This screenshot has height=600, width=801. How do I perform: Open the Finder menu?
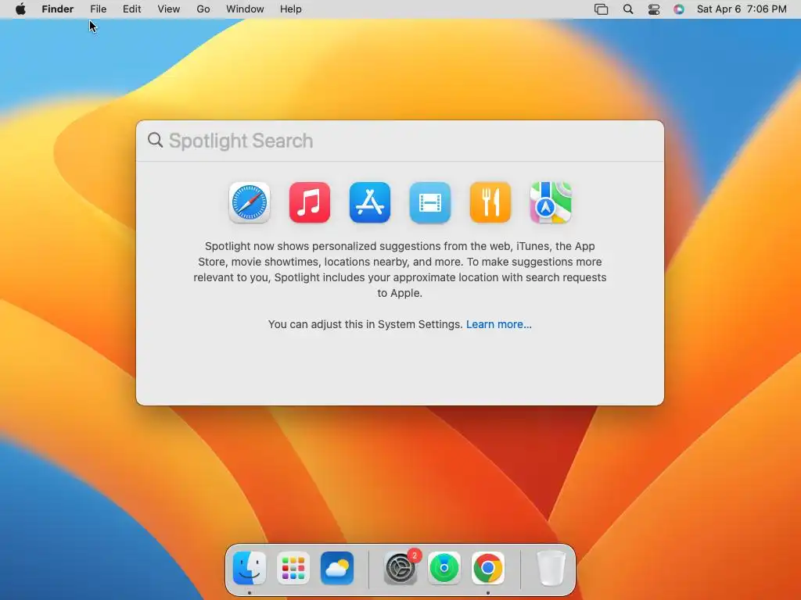tap(58, 9)
